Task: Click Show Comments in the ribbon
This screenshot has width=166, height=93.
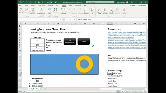Action: point(85,11)
